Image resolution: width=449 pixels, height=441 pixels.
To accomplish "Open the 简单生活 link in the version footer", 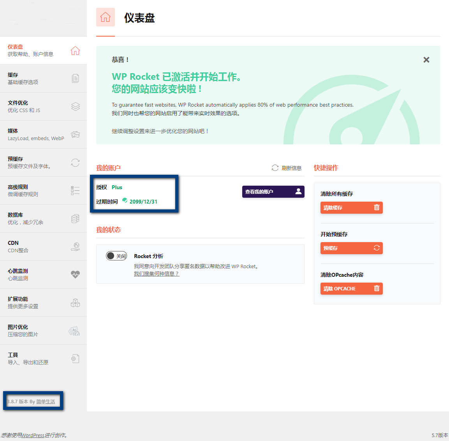I will (46, 402).
